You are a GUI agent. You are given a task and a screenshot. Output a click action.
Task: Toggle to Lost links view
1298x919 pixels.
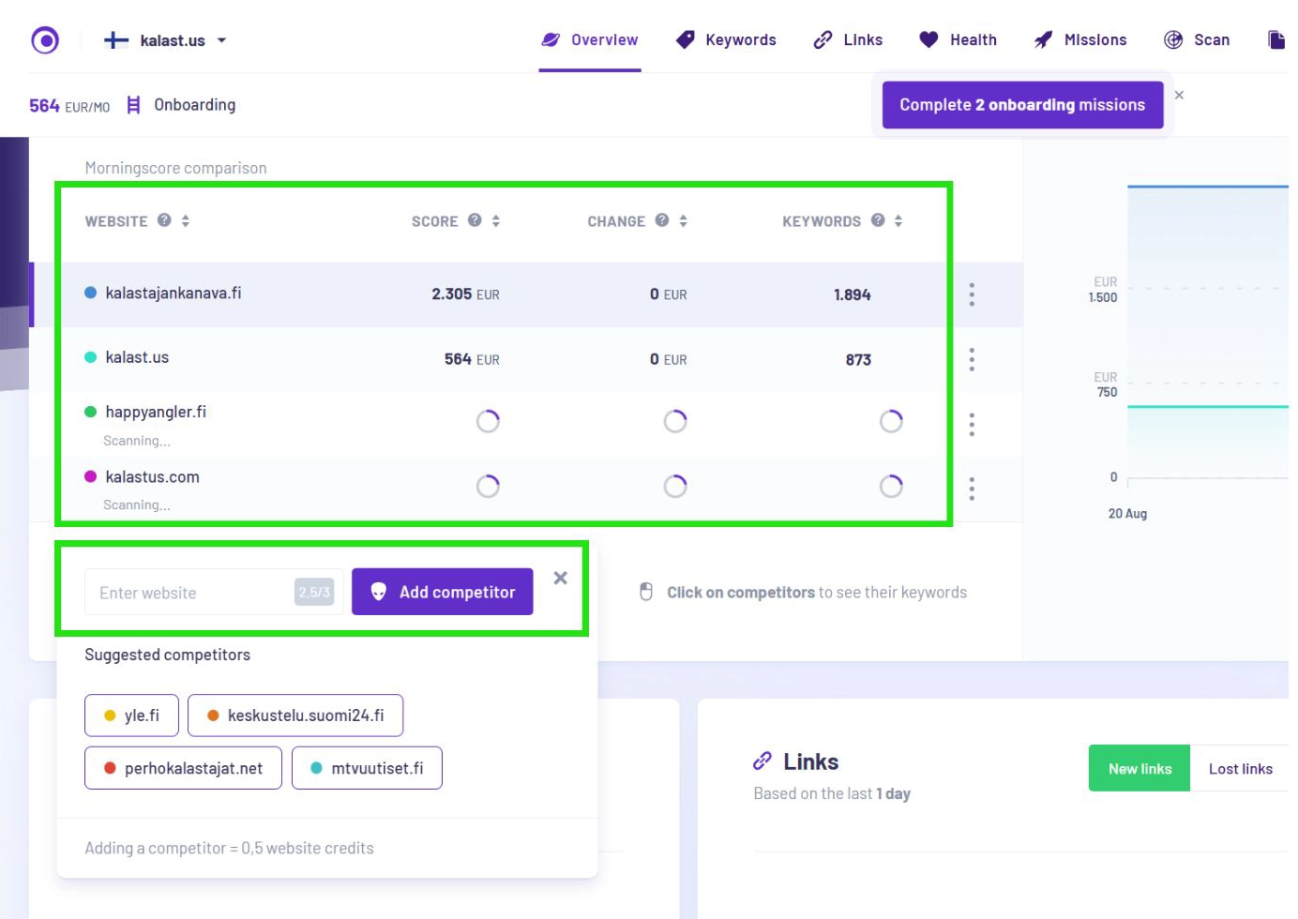tap(1240, 769)
